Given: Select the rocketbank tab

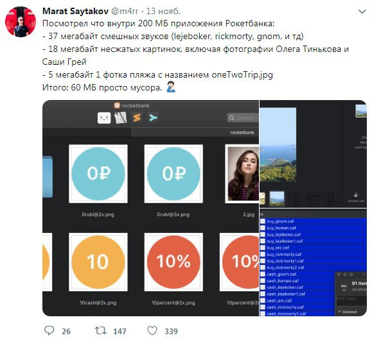Looking at the screenshot, I should tap(242, 132).
